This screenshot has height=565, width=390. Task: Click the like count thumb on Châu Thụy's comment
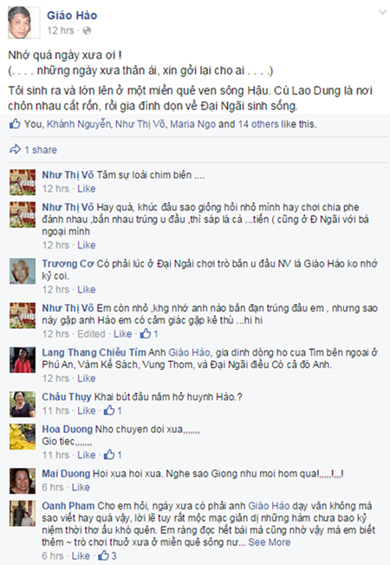[x=109, y=410]
